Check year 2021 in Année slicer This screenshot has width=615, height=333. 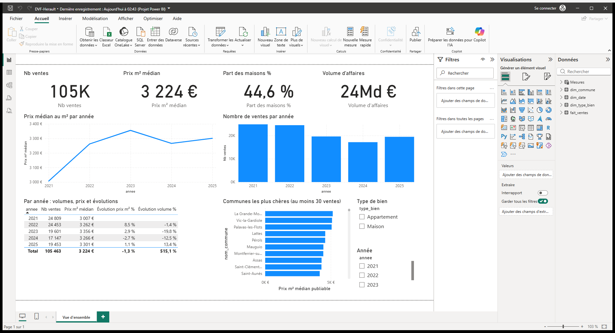[x=362, y=266]
